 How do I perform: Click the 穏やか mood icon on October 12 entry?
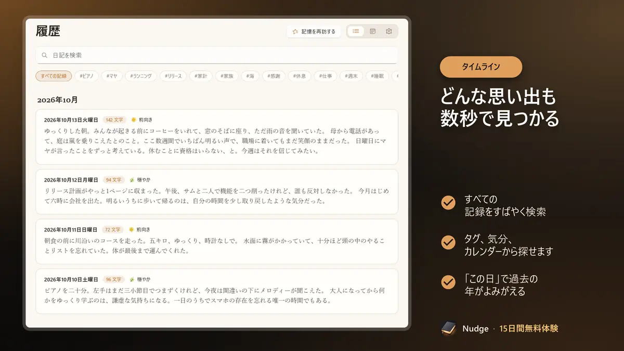pyautogui.click(x=132, y=180)
